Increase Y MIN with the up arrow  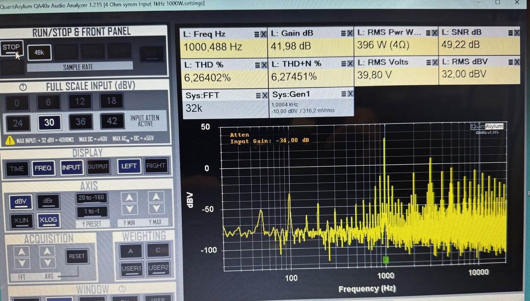click(129, 198)
